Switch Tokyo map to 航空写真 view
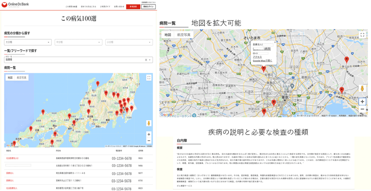Screen dimensions: 371x191 coord(184,35)
